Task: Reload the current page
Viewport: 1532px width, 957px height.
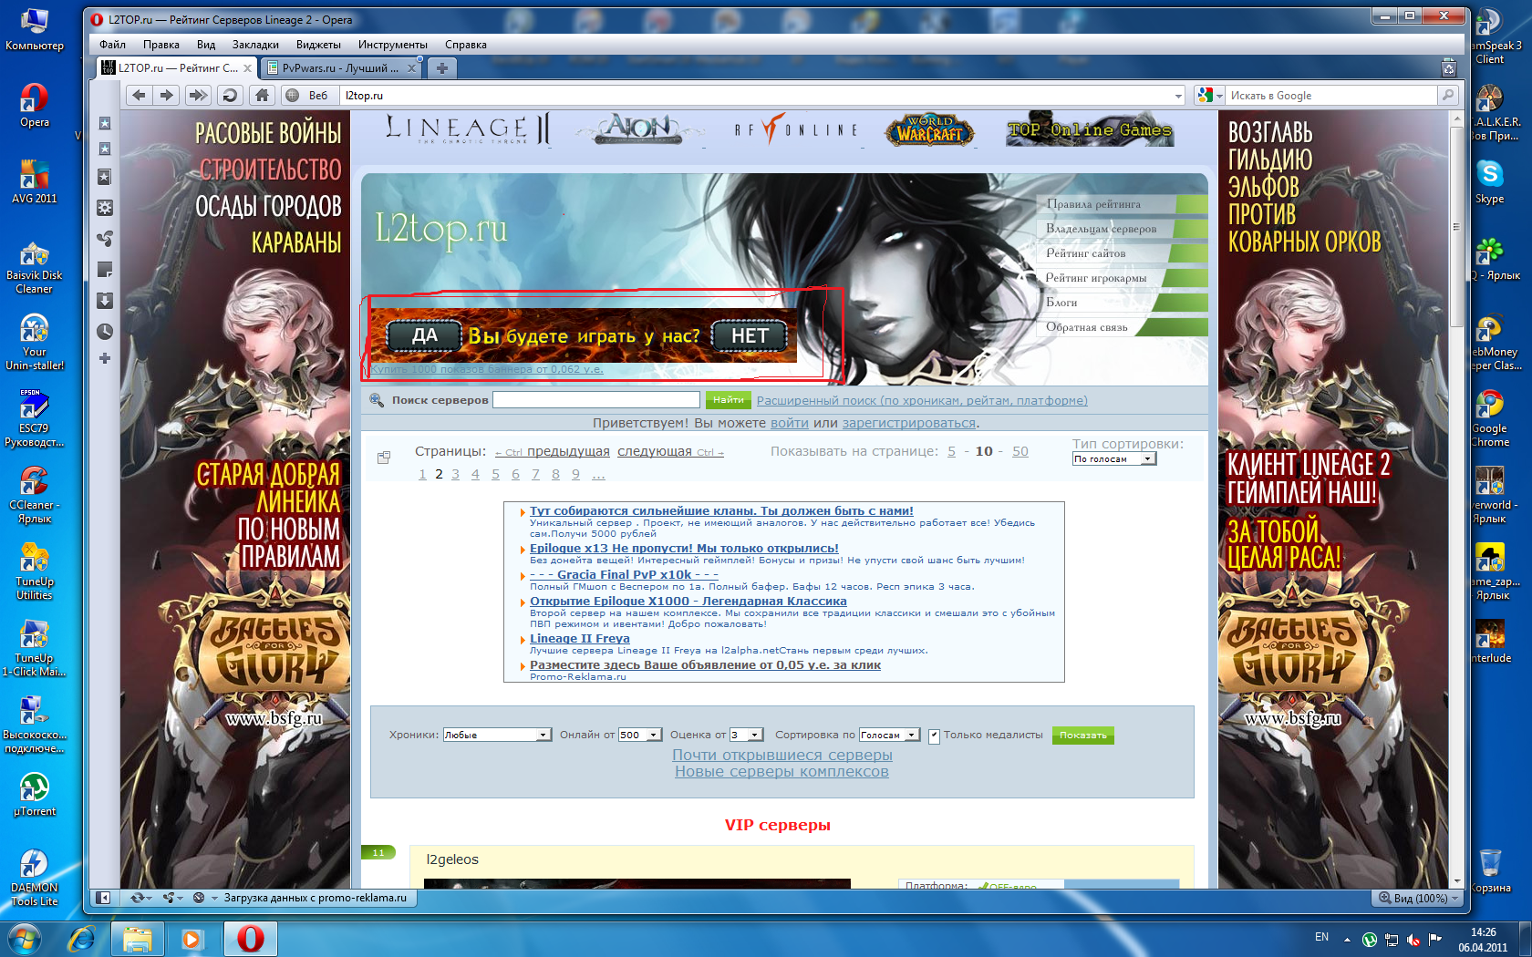Action: pyautogui.click(x=230, y=95)
